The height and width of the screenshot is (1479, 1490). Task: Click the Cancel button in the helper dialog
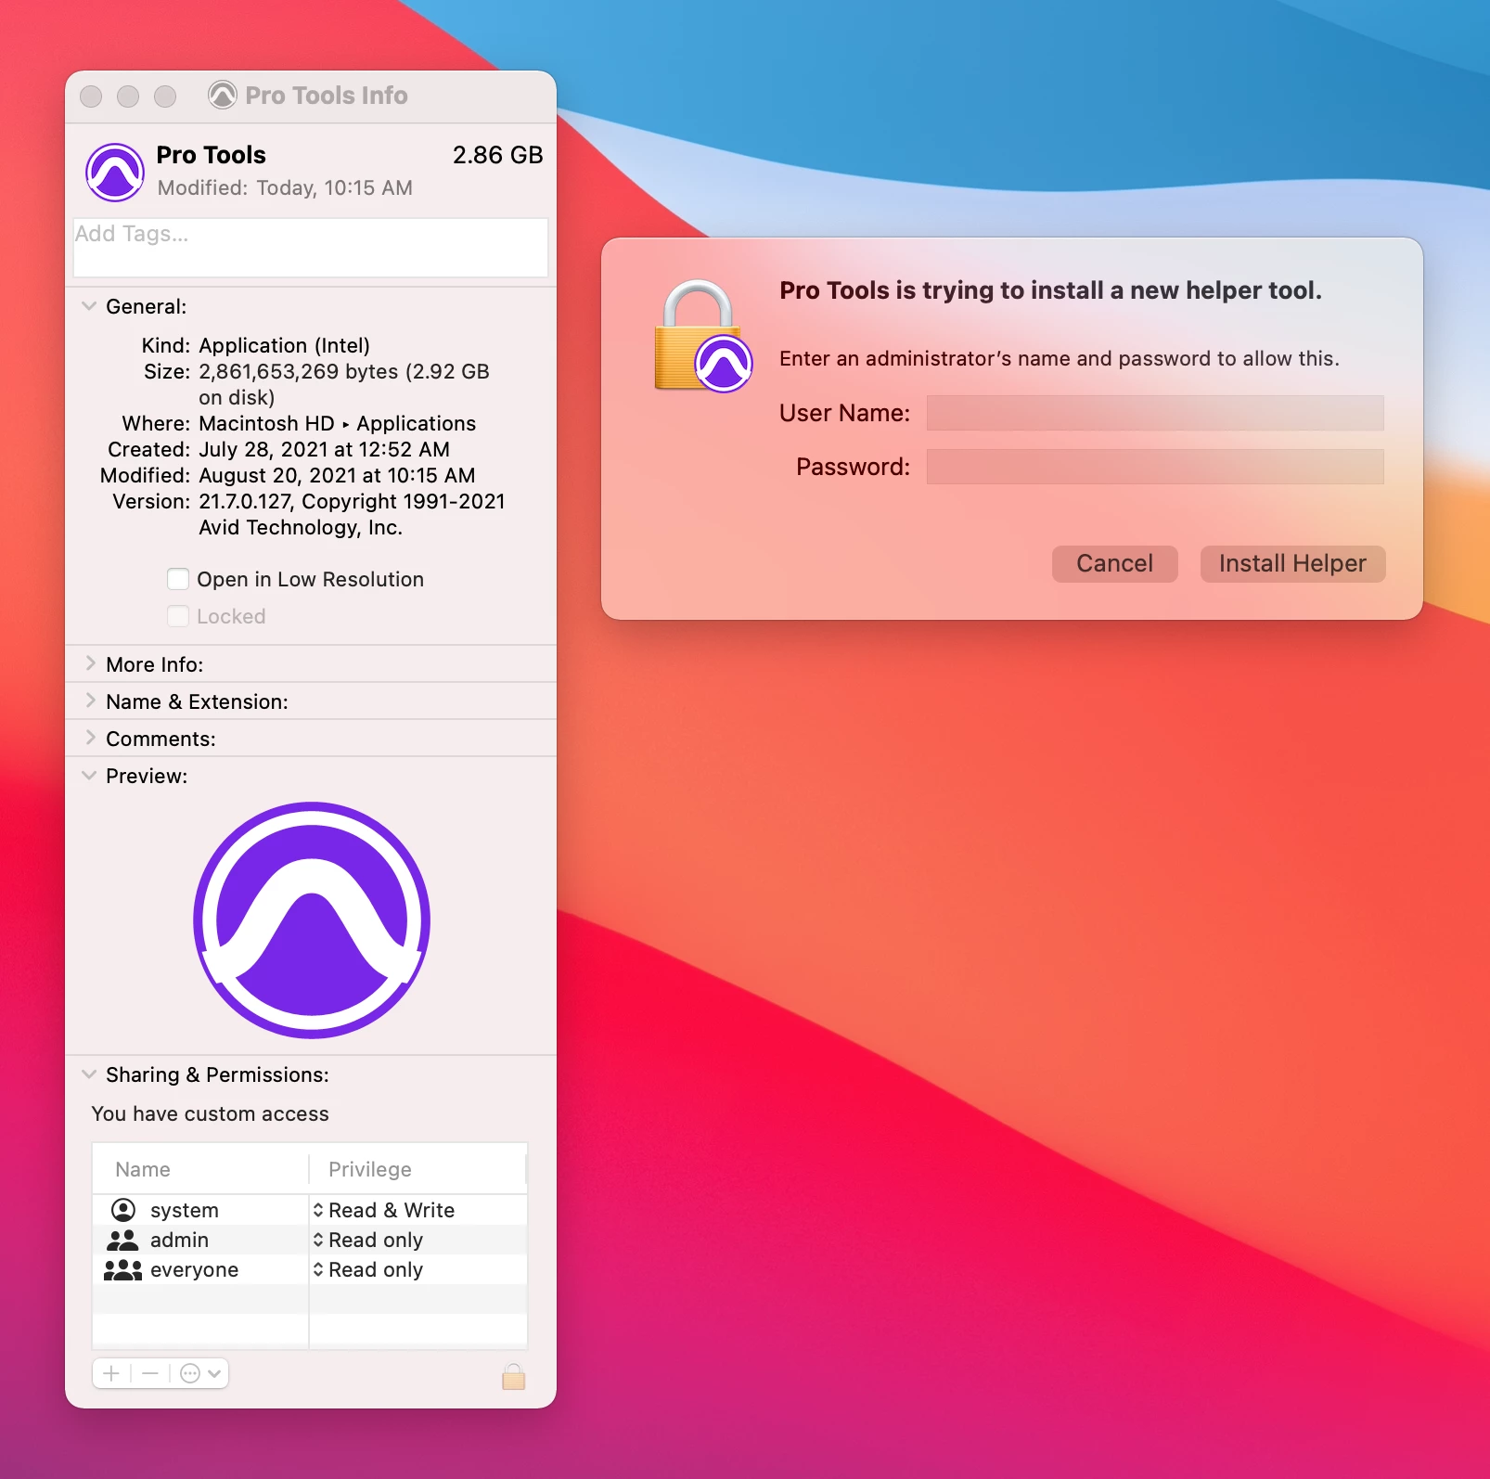click(x=1114, y=563)
